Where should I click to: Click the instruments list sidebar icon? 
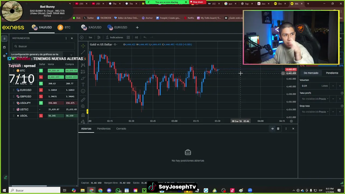pyautogui.click(x=4, y=39)
